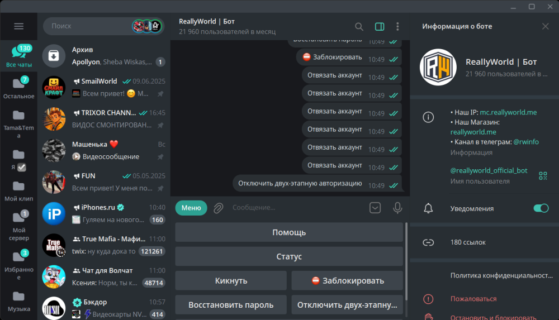This screenshot has height=320, width=559.
Task: Open the Бэкдор chat
Action: [104, 308]
